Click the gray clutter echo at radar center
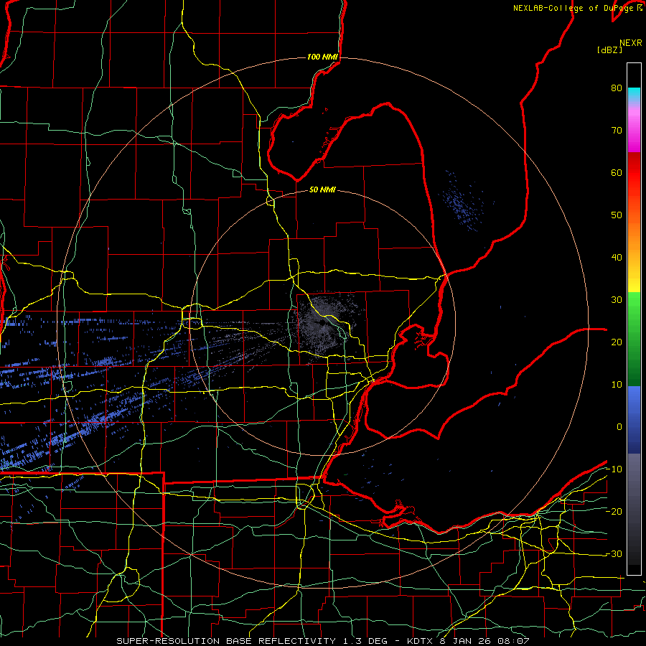Screen dimensions: 646x646 click(325, 324)
